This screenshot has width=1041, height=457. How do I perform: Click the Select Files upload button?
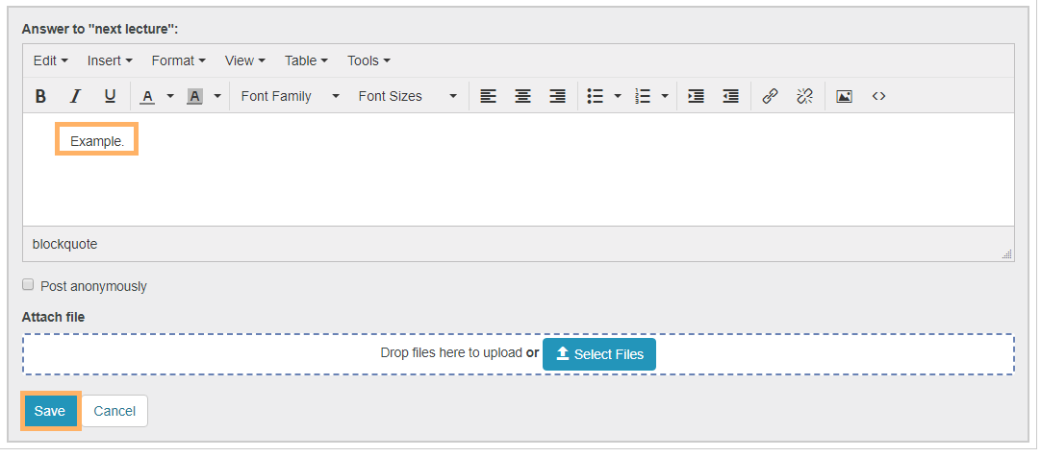click(599, 354)
